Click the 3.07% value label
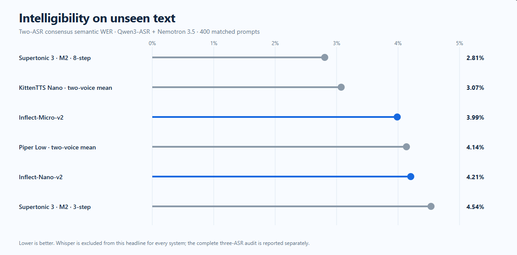Viewport: 517px width, 255px height. point(475,88)
